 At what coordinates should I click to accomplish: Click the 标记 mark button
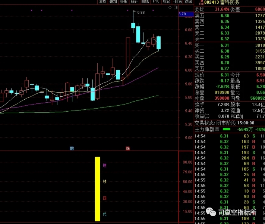coord(167,1)
